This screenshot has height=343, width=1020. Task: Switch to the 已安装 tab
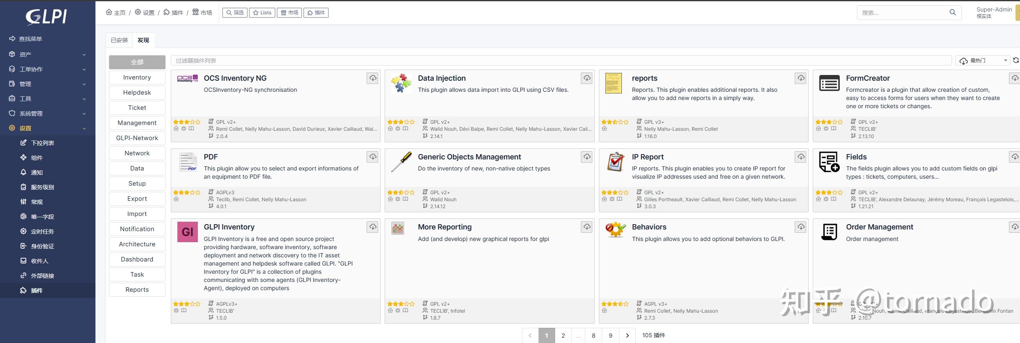pyautogui.click(x=119, y=40)
